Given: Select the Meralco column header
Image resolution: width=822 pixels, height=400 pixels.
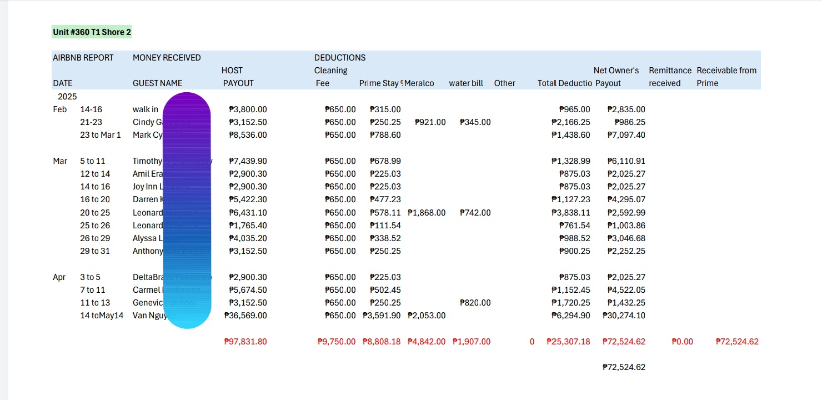Looking at the screenshot, I should tap(421, 83).
